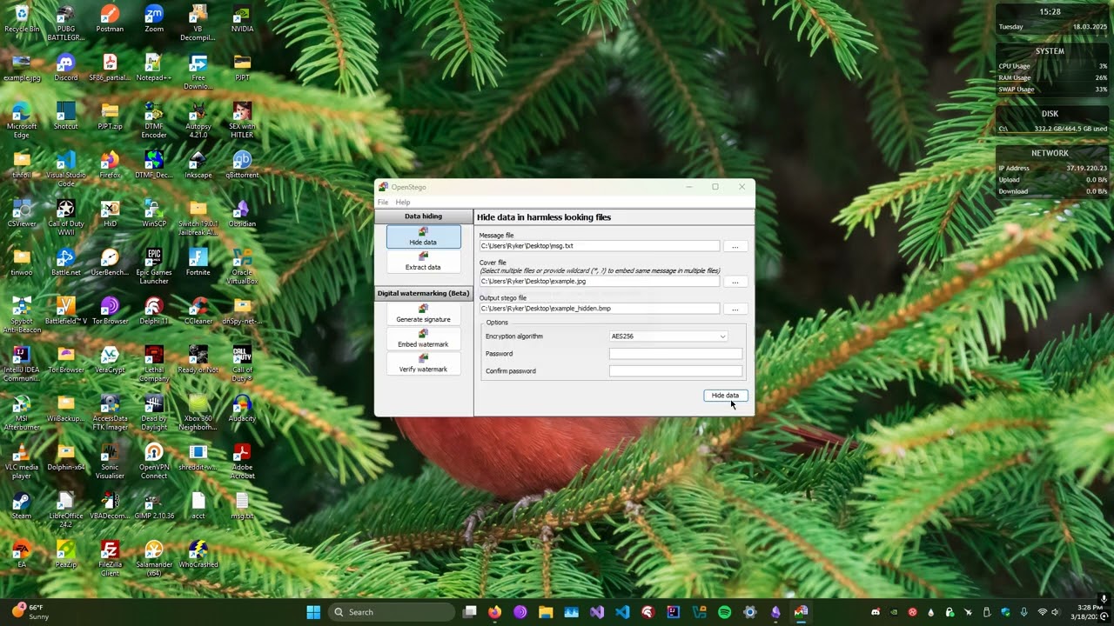Open the Verify watermark option
The height and width of the screenshot is (626, 1114).
tap(423, 364)
